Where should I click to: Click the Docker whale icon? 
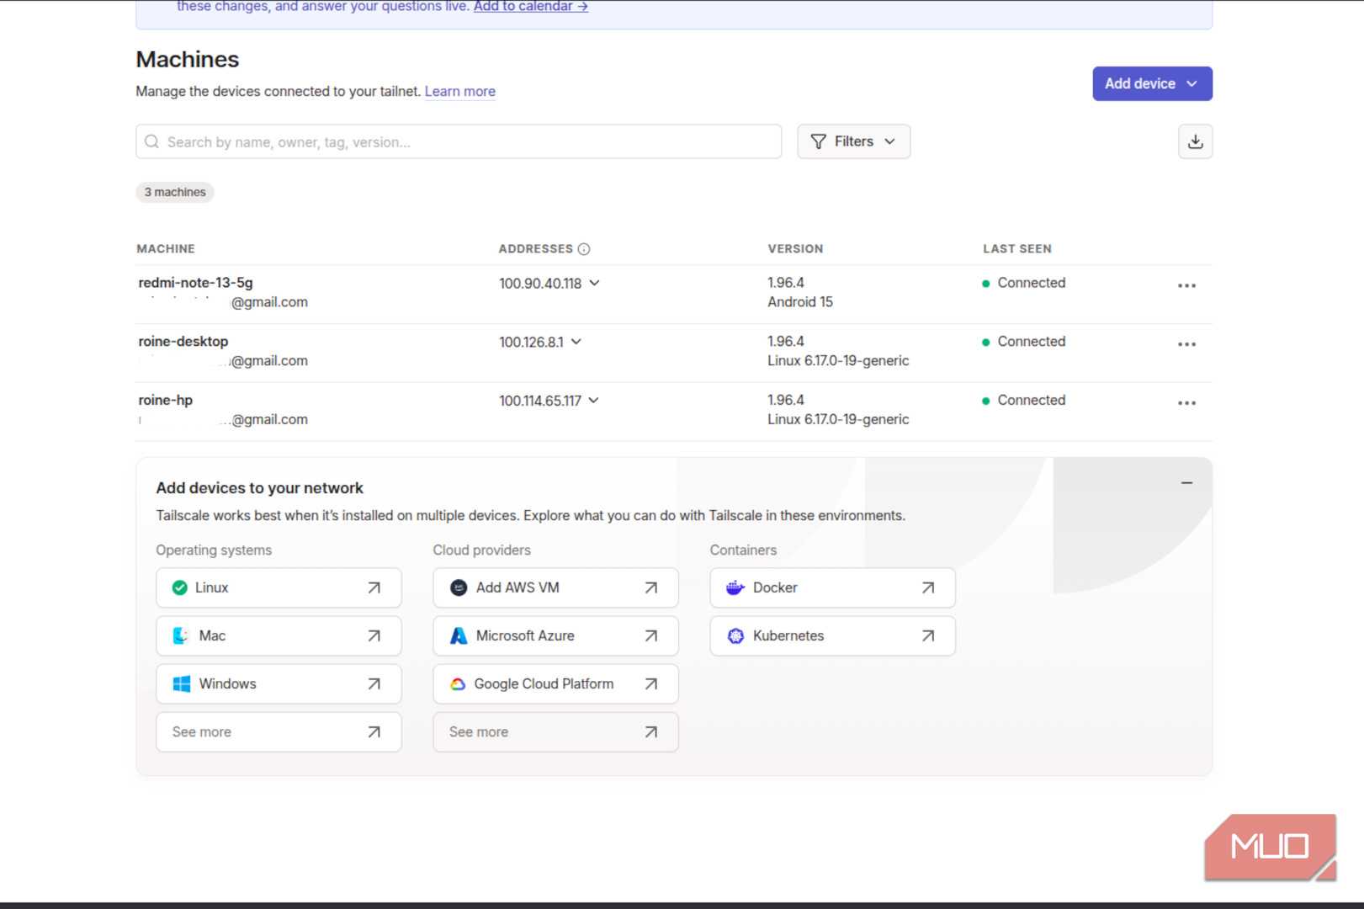coord(735,587)
